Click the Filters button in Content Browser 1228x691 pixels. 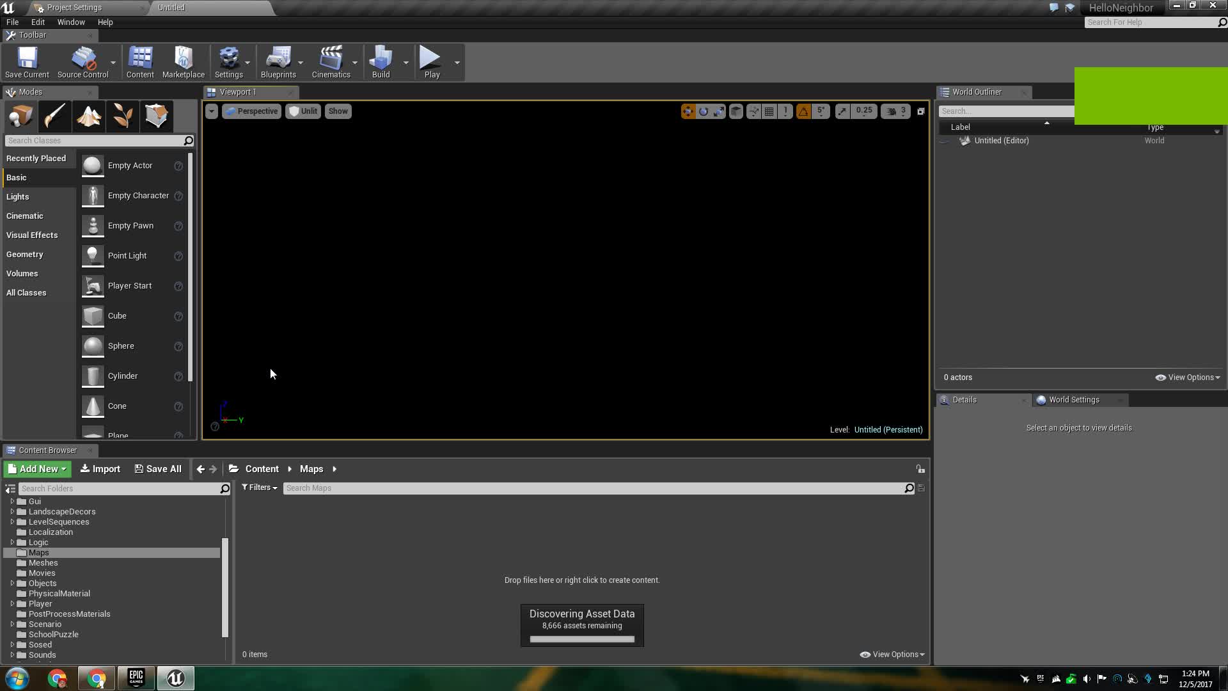click(259, 488)
